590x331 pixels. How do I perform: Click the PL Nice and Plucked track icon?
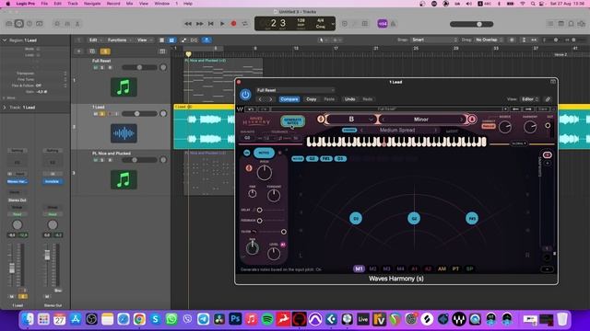(124, 180)
